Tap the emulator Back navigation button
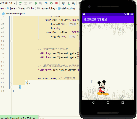The width and height of the screenshot is (137, 119). (93, 103)
